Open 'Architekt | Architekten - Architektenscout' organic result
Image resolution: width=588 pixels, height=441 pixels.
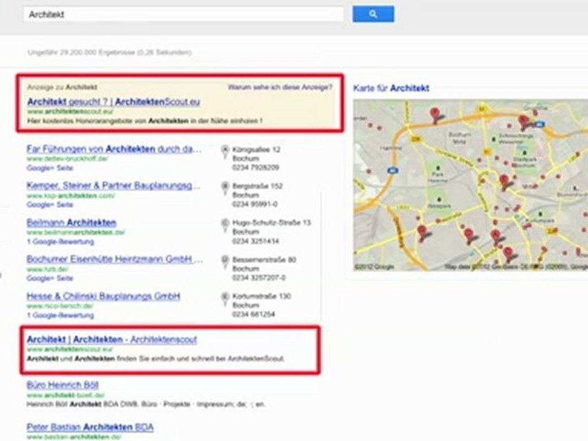pyautogui.click(x=111, y=339)
